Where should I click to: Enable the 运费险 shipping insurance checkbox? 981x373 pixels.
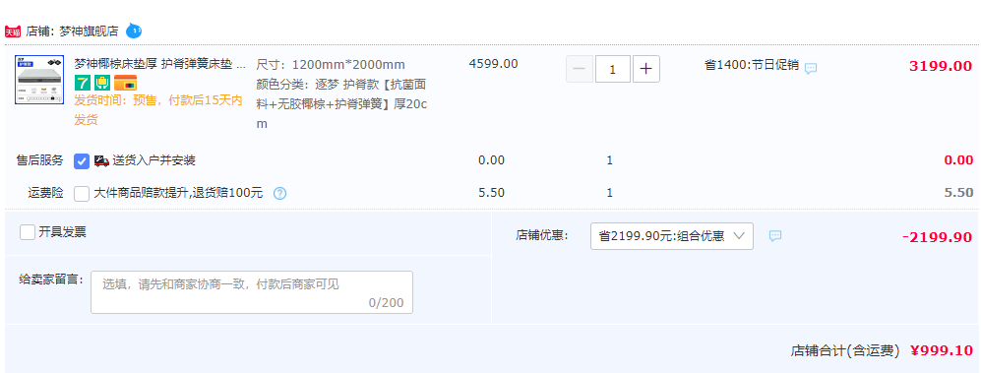click(x=82, y=193)
